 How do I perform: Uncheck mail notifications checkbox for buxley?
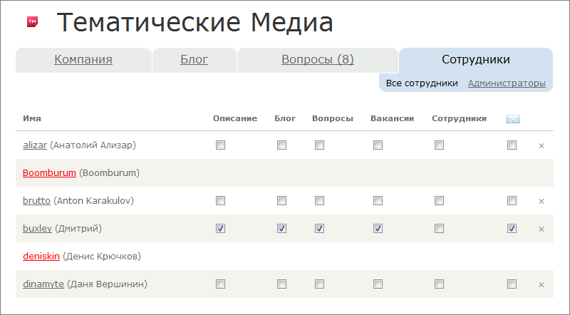[x=512, y=229]
